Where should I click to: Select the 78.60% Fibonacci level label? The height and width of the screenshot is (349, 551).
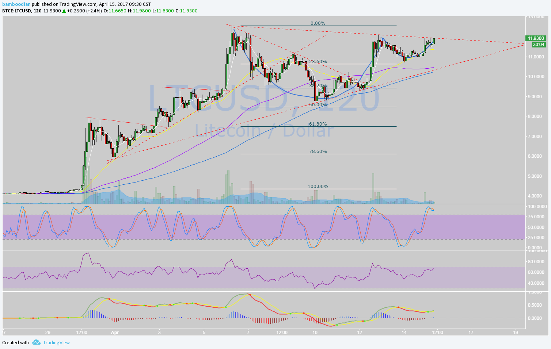pos(318,151)
